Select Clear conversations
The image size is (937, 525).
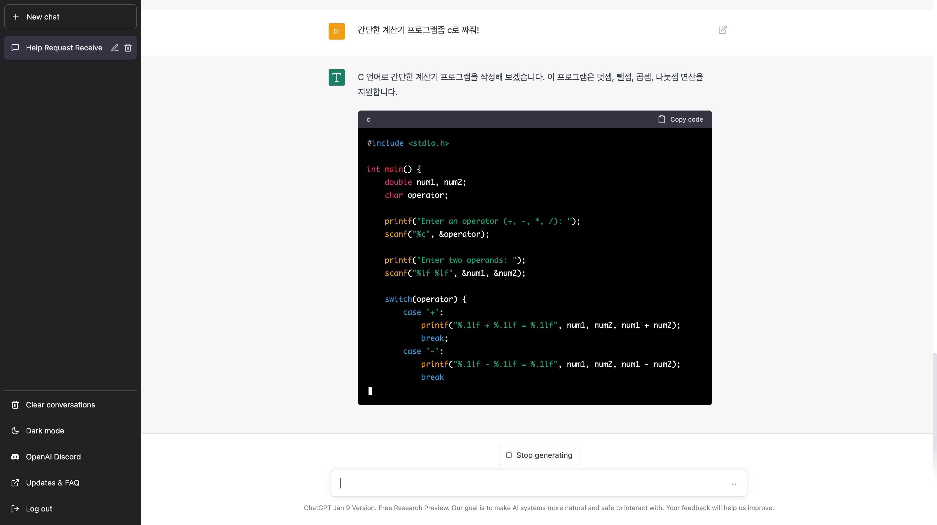70,405
